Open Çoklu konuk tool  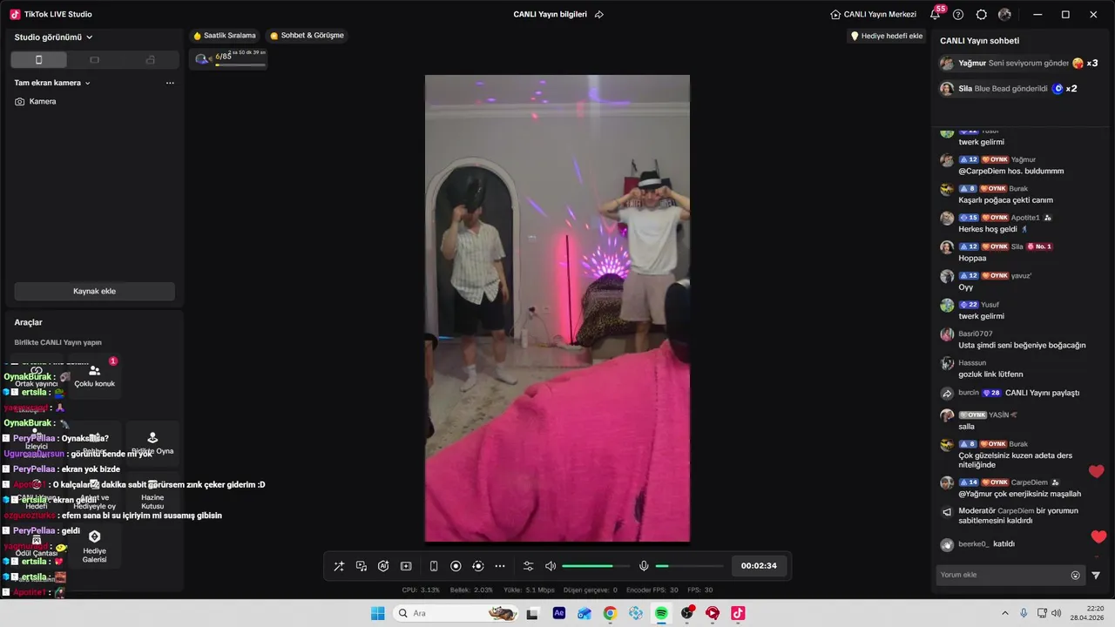[94, 376]
